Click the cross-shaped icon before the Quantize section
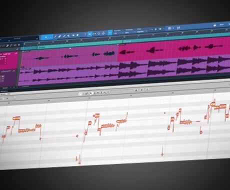The image size is (230, 190). click(x=103, y=33)
